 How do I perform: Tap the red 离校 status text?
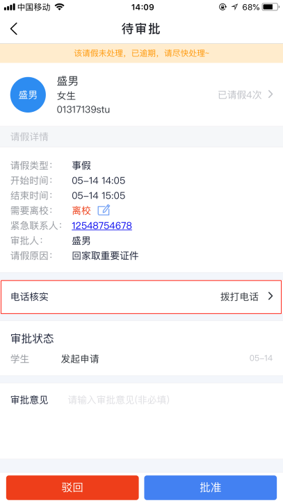(81, 211)
